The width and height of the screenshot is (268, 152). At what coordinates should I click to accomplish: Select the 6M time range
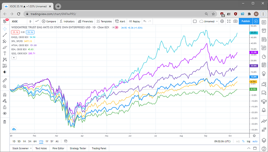point(35,141)
